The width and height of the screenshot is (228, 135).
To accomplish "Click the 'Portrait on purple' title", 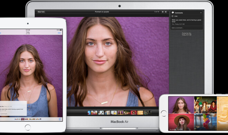I will click(x=102, y=12).
